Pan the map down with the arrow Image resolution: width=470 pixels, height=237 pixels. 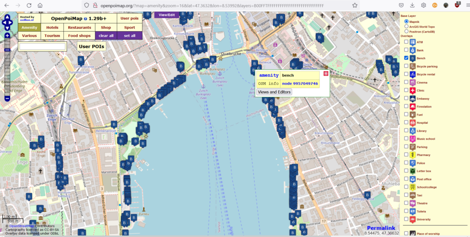point(7,28)
